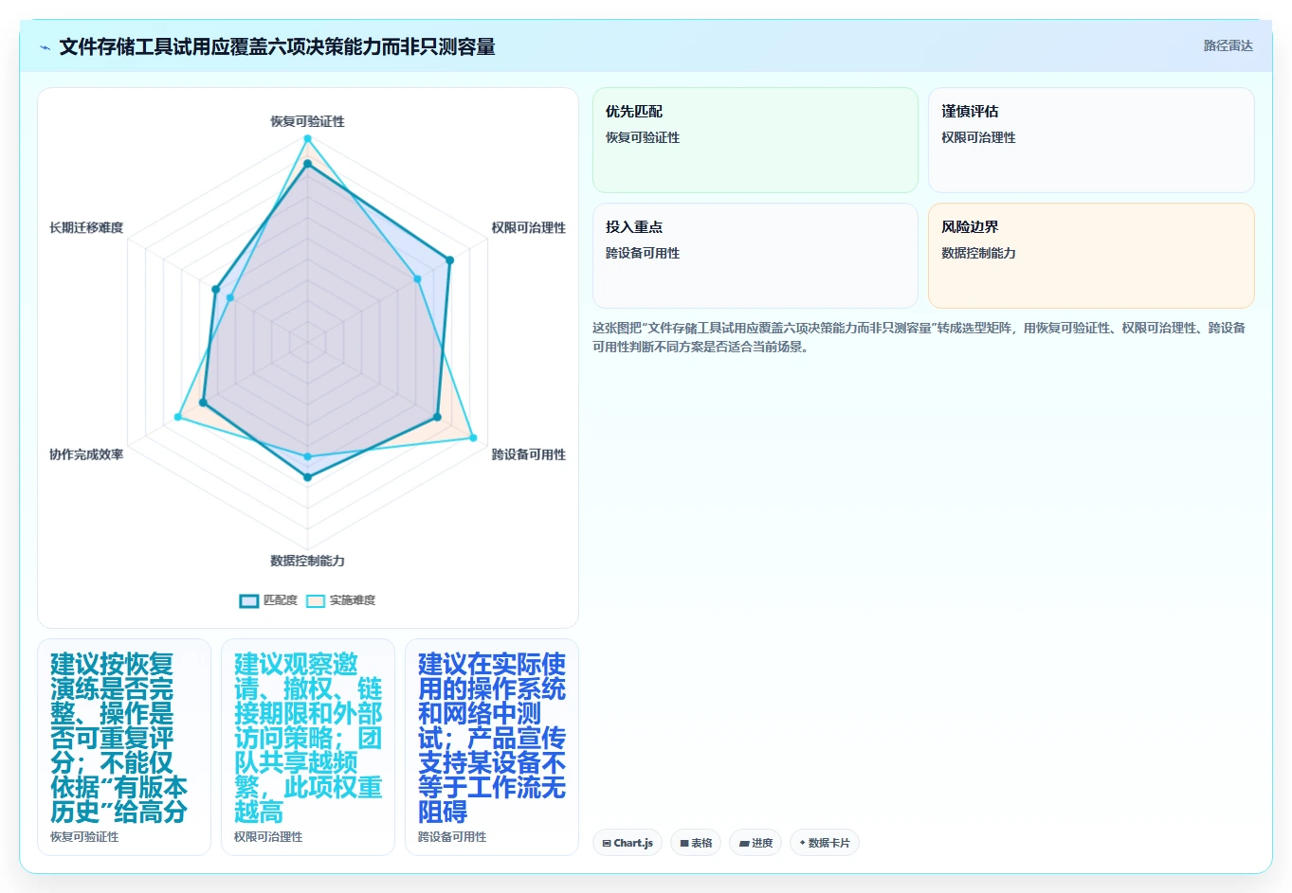The width and height of the screenshot is (1292, 893).
Task: Click the 进度 chip at the bottom
Action: tap(755, 843)
